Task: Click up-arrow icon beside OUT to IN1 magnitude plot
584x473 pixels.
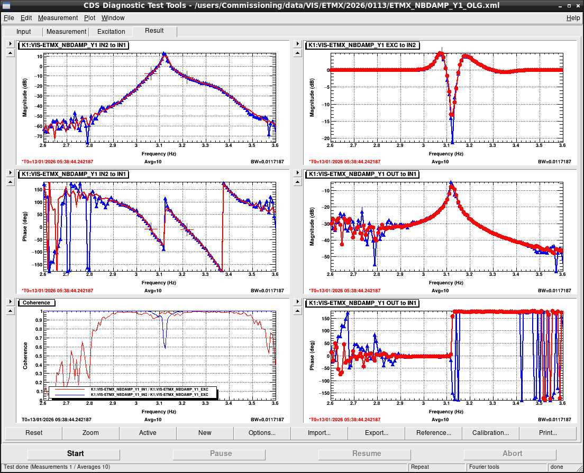Action: click(297, 182)
